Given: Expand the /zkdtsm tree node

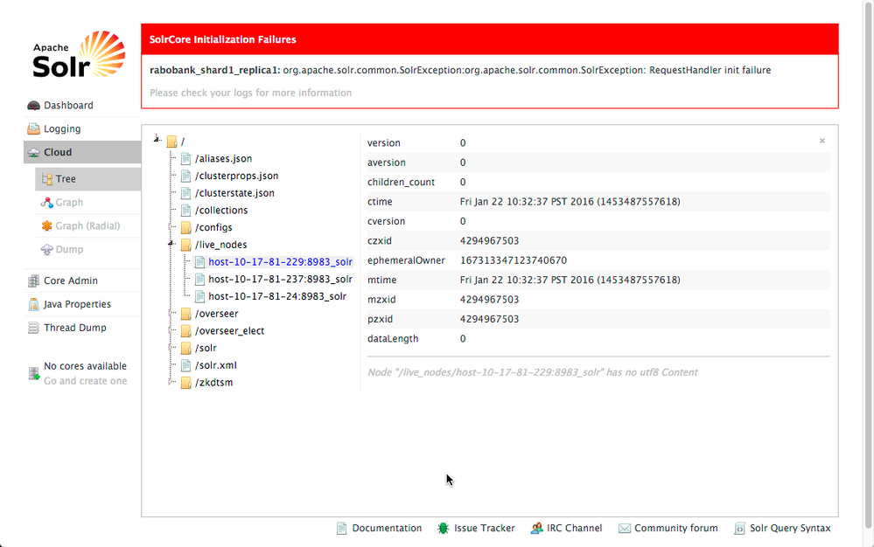Looking at the screenshot, I should point(171,382).
